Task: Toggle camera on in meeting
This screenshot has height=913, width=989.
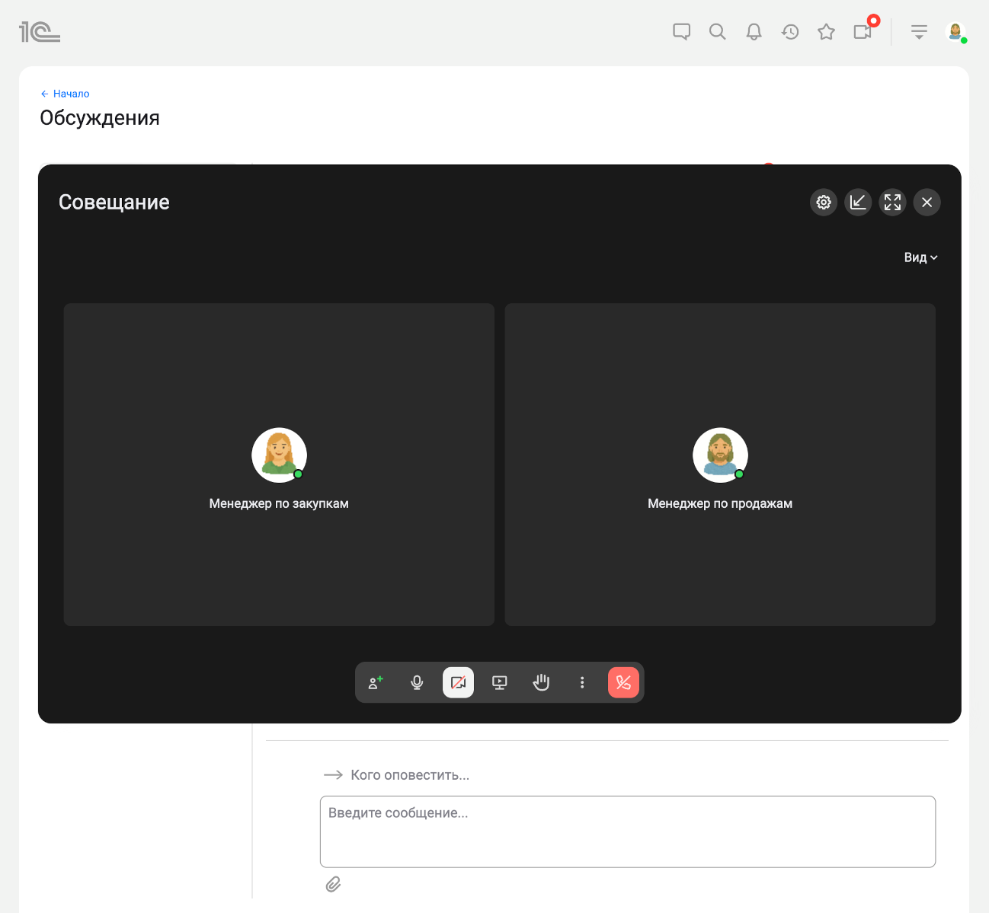Action: point(458,683)
